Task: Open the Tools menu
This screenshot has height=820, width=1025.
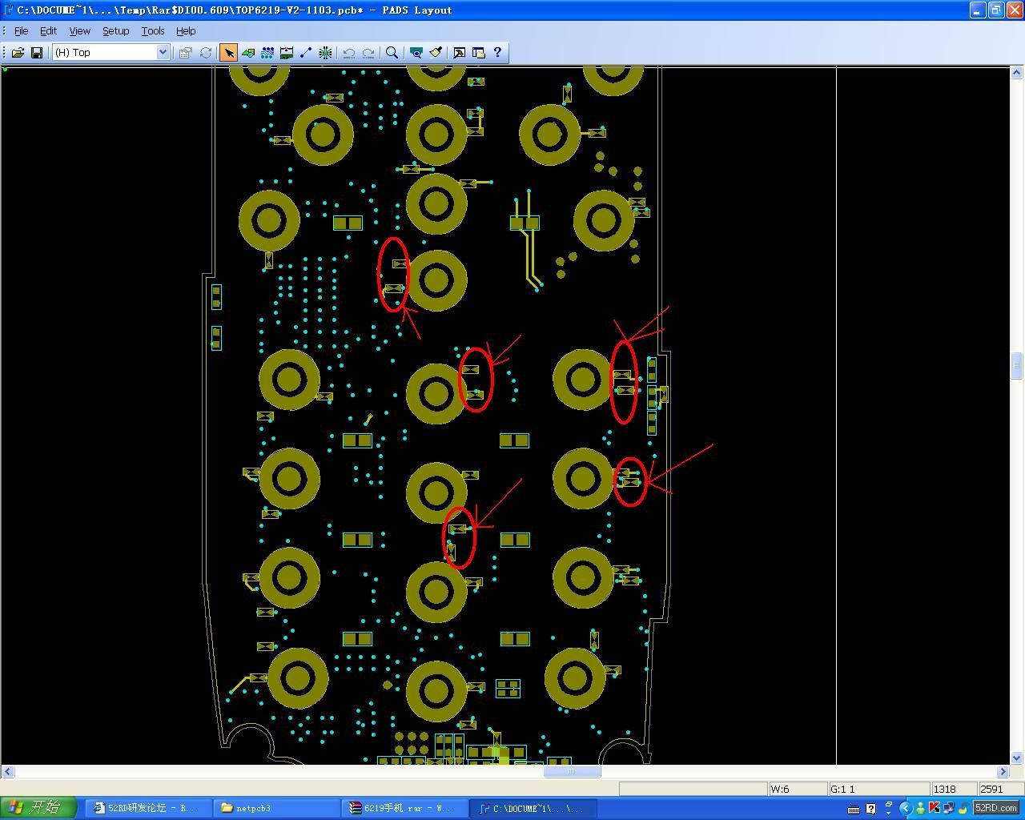Action: click(153, 30)
